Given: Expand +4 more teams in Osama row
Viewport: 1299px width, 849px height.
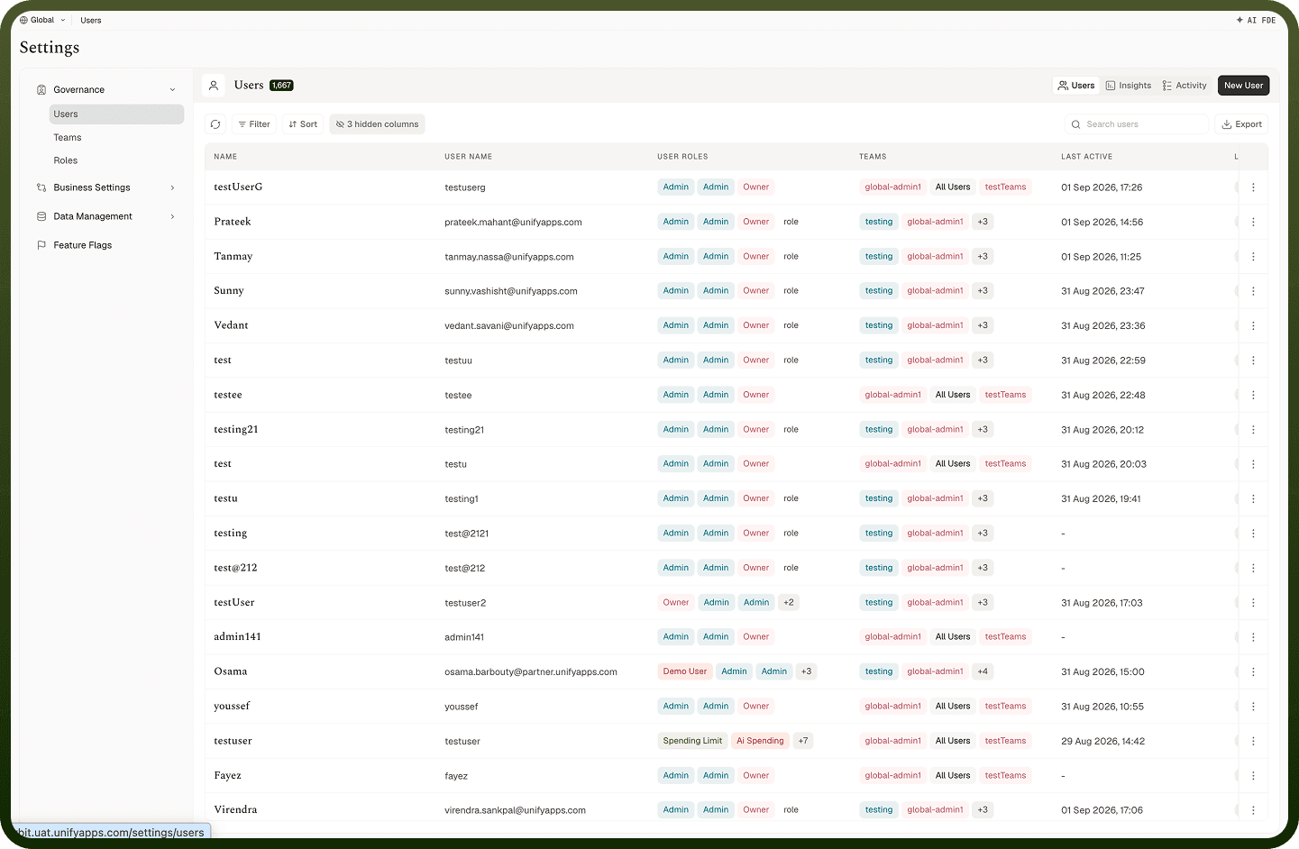Looking at the screenshot, I should (x=983, y=671).
